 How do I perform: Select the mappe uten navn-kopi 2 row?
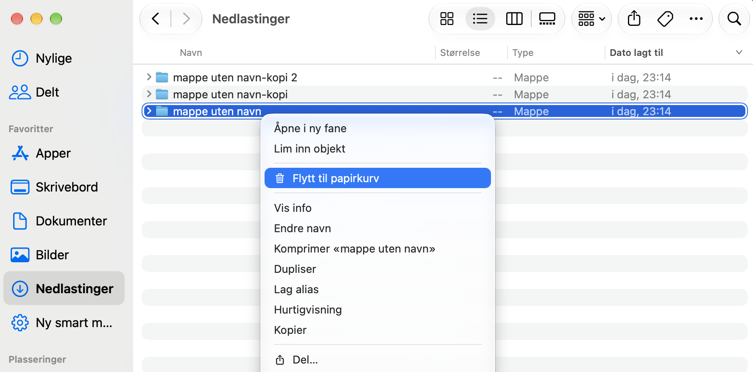[444, 77]
